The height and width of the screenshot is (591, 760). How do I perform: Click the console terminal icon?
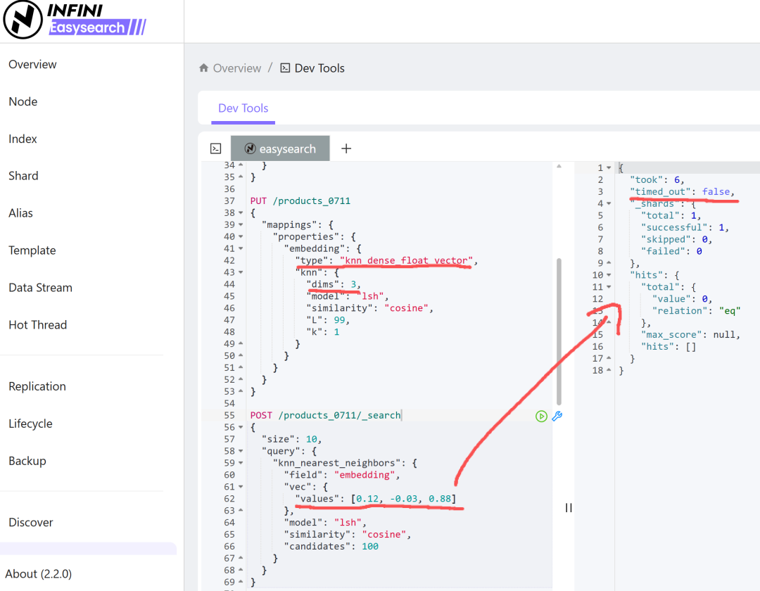tap(216, 148)
